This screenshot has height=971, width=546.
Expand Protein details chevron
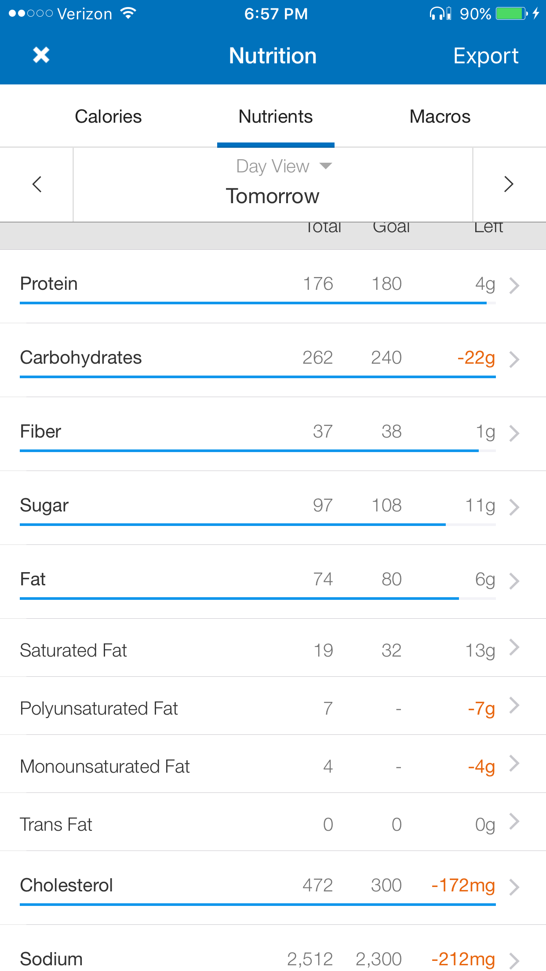[x=514, y=285]
